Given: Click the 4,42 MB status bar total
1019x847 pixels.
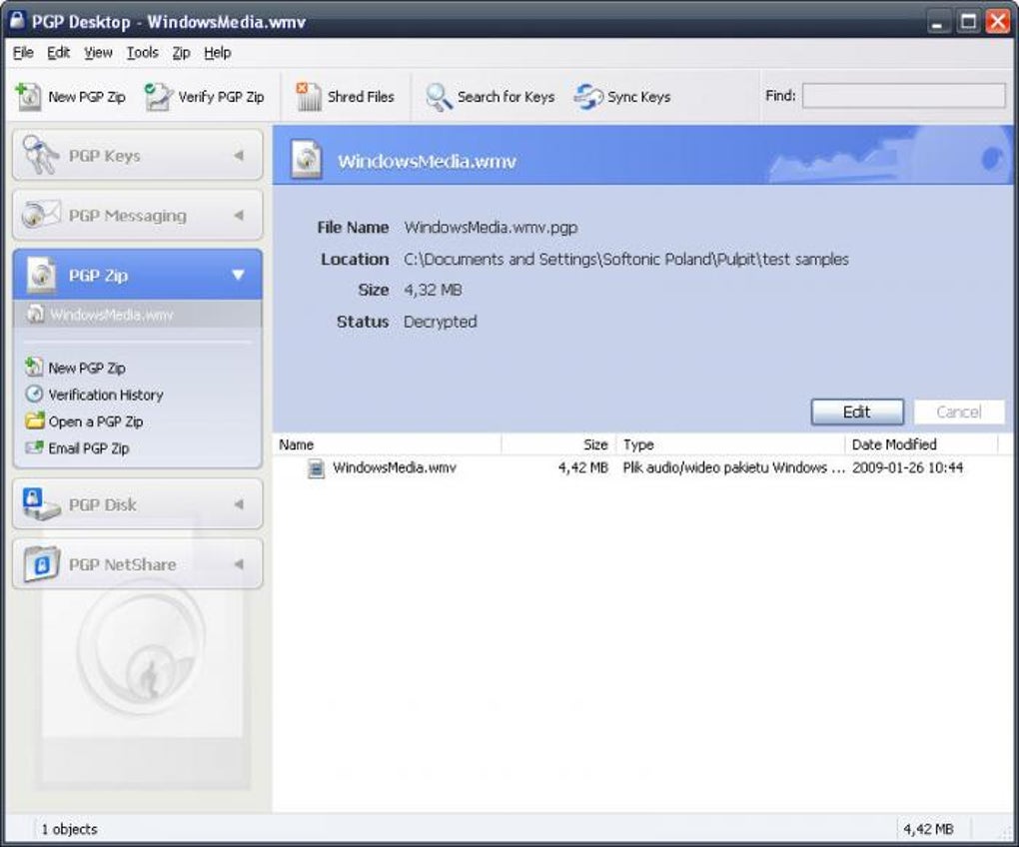Looking at the screenshot, I should pos(929,829).
